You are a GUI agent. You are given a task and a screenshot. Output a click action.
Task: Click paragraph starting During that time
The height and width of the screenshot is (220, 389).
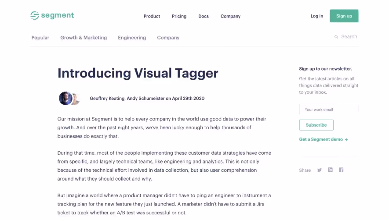coord(164,166)
